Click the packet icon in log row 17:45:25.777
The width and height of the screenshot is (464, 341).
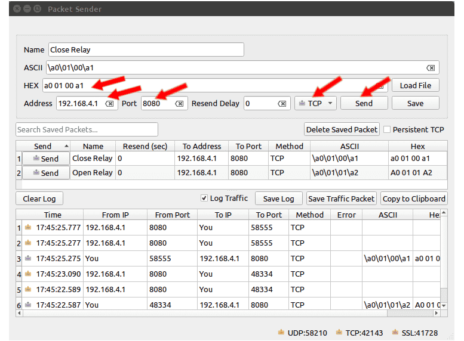click(28, 227)
